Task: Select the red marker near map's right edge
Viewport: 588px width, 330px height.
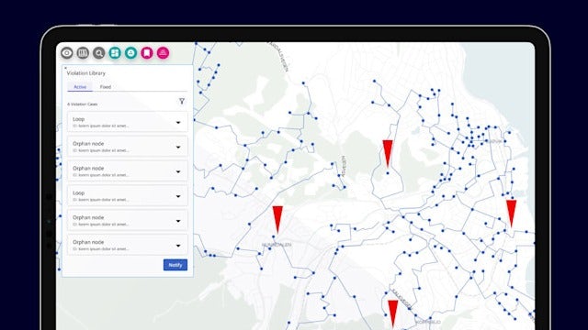Action: [511, 214]
